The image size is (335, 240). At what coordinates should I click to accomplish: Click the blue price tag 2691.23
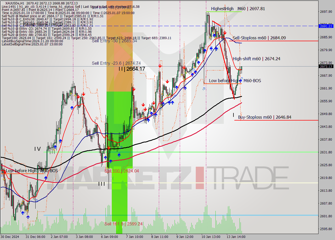coord(326,26)
